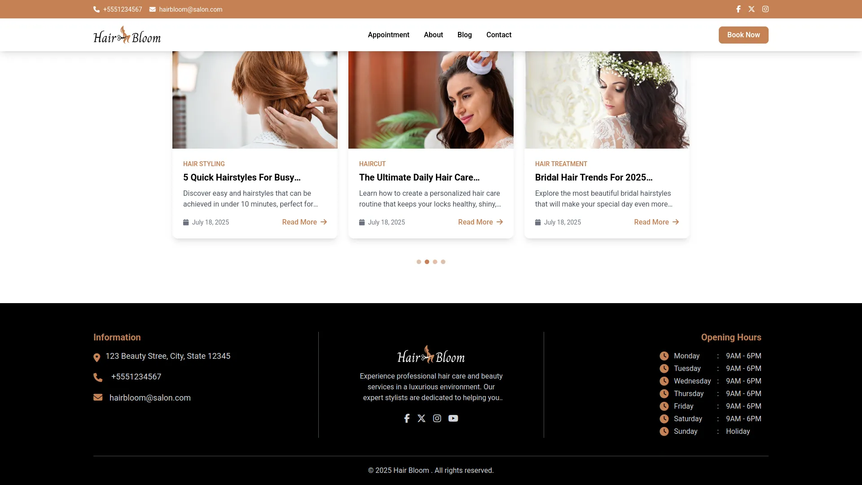Viewport: 862px width, 485px height.
Task: Click footer Facebook icon
Action: [x=407, y=418]
